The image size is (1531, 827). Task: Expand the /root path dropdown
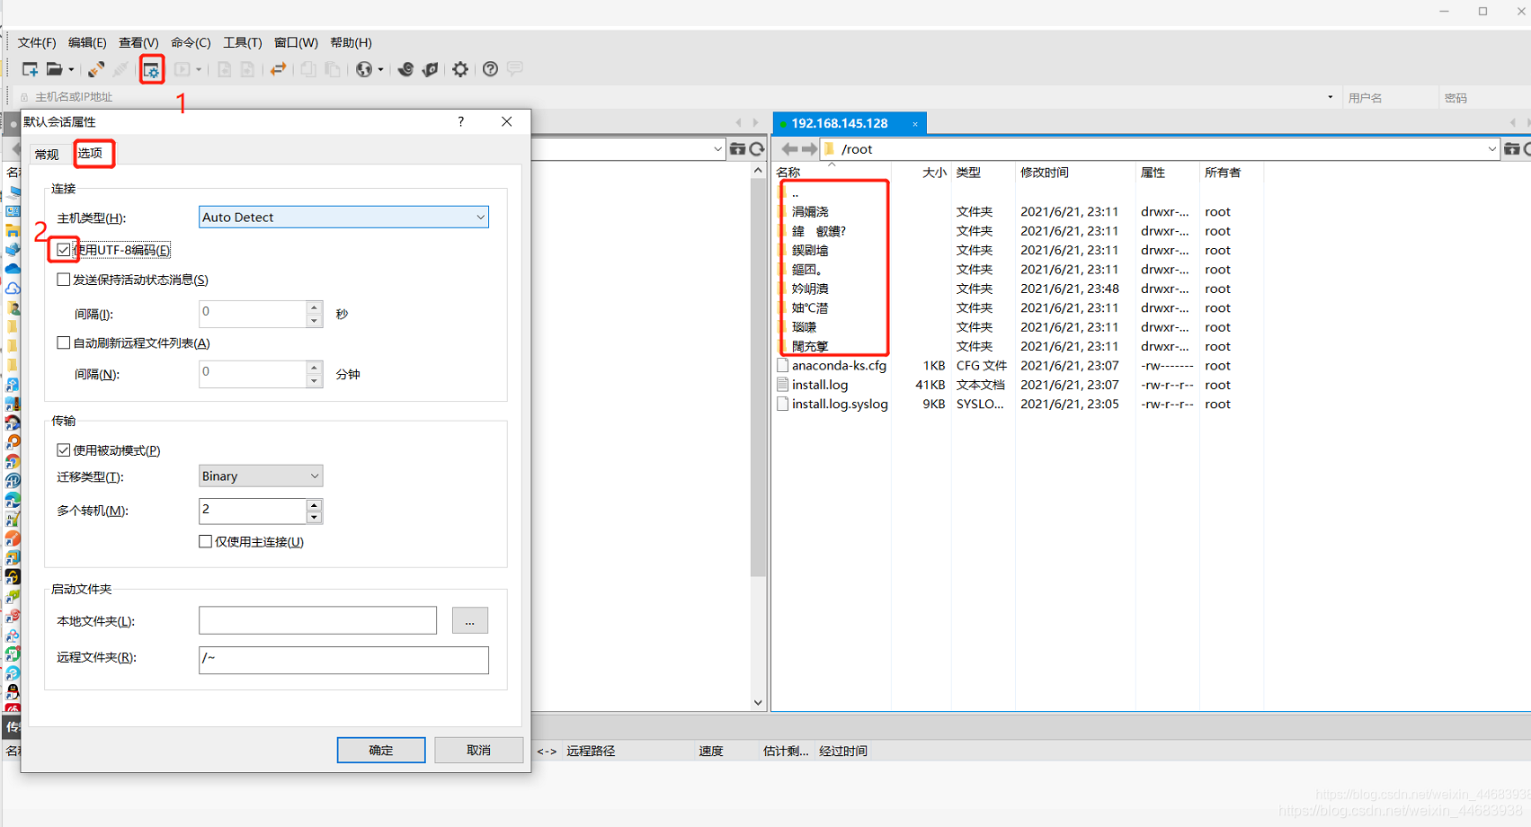point(1492,149)
